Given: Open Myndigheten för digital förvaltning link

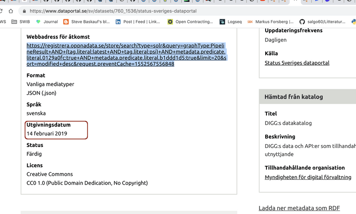Looking at the screenshot, I should (308, 177).
